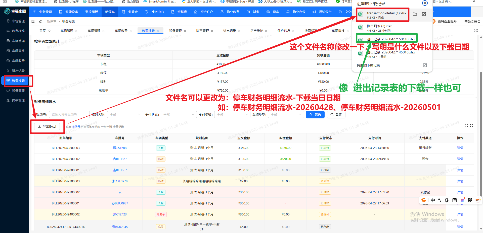Close the 收费报表 tab
The image size is (483, 233).
click(158, 31)
